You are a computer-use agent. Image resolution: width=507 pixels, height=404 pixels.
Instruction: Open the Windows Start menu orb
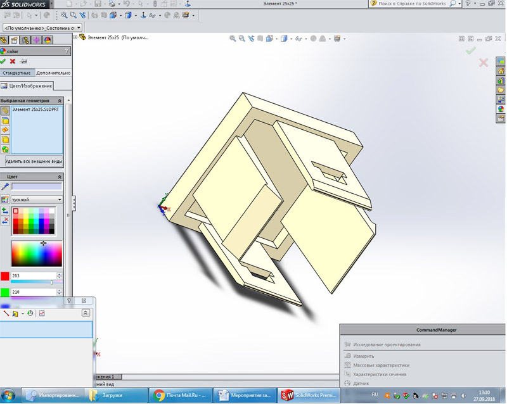click(8, 395)
